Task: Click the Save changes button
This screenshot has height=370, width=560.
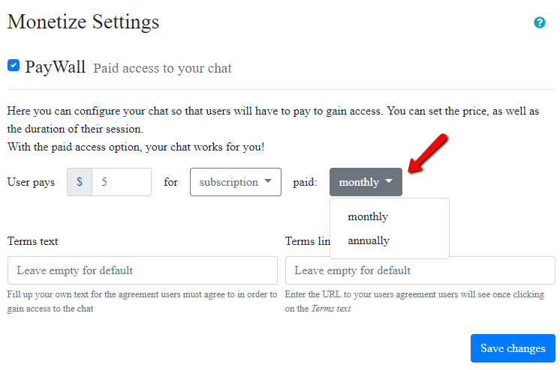Action: (513, 348)
